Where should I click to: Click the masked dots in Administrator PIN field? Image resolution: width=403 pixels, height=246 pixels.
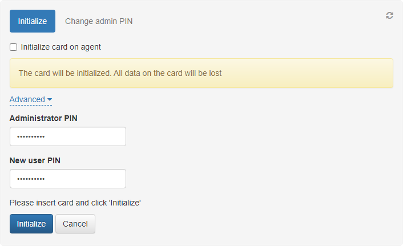pos(31,137)
